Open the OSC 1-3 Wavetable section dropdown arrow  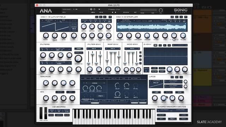point(110,17)
